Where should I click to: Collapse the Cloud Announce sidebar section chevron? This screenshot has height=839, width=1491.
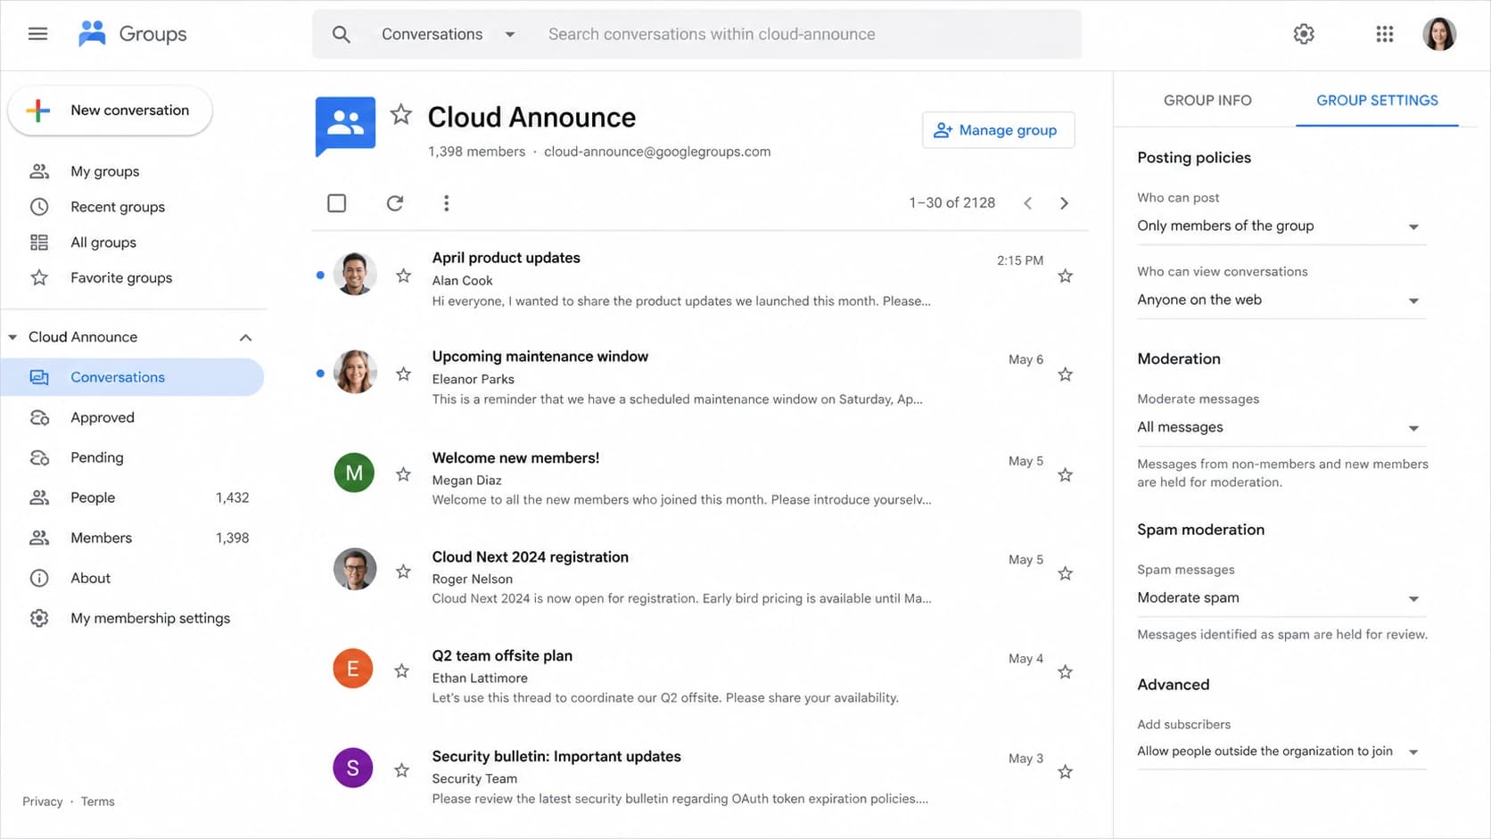245,337
